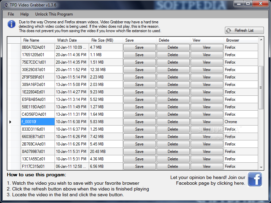This screenshot has width=271, height=203.
Task: Sort by Watch Date column header
Action: (x=72, y=40)
